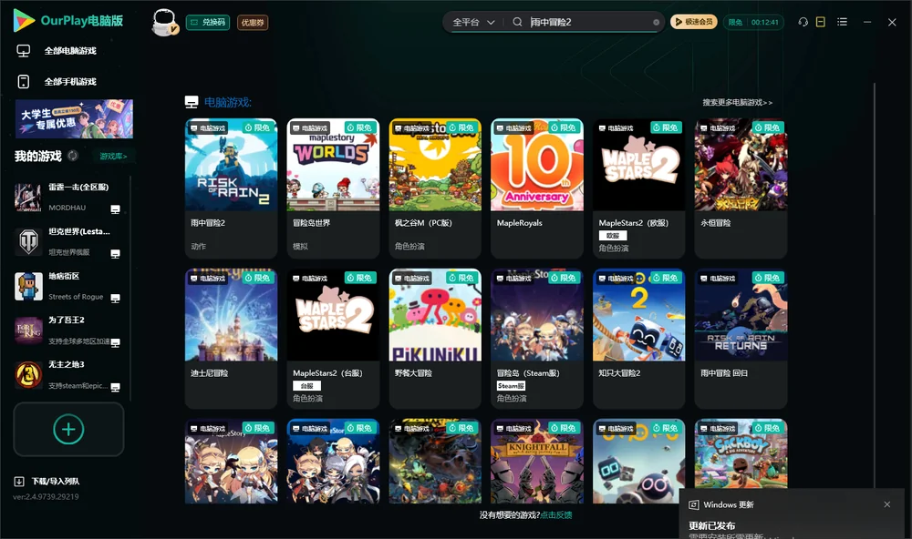Open customer service headset icon
This screenshot has height=539, width=912.
(x=803, y=22)
